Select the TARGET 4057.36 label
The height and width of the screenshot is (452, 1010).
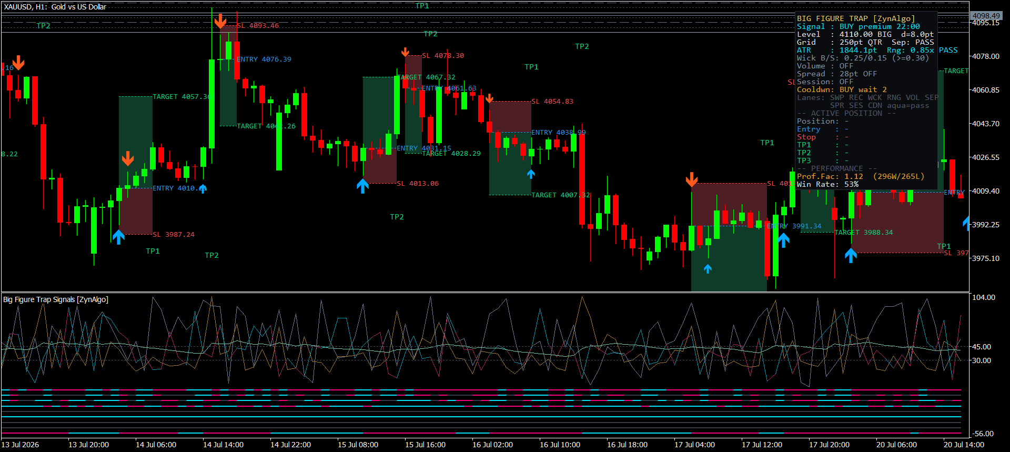pos(181,97)
